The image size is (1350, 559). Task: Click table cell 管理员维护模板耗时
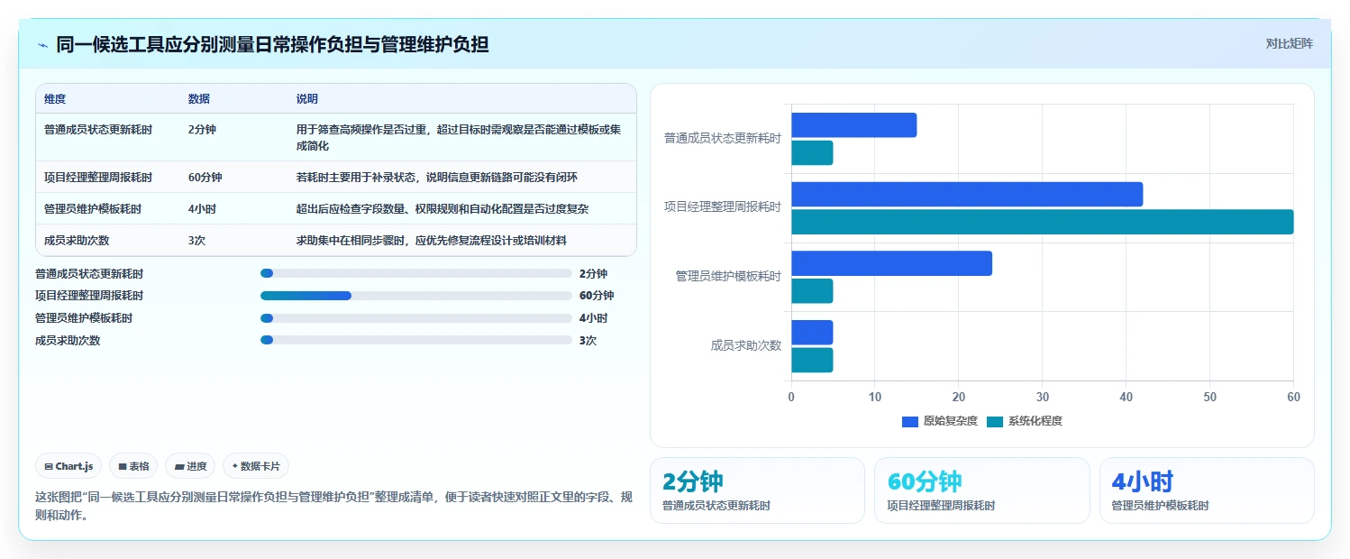(x=93, y=209)
